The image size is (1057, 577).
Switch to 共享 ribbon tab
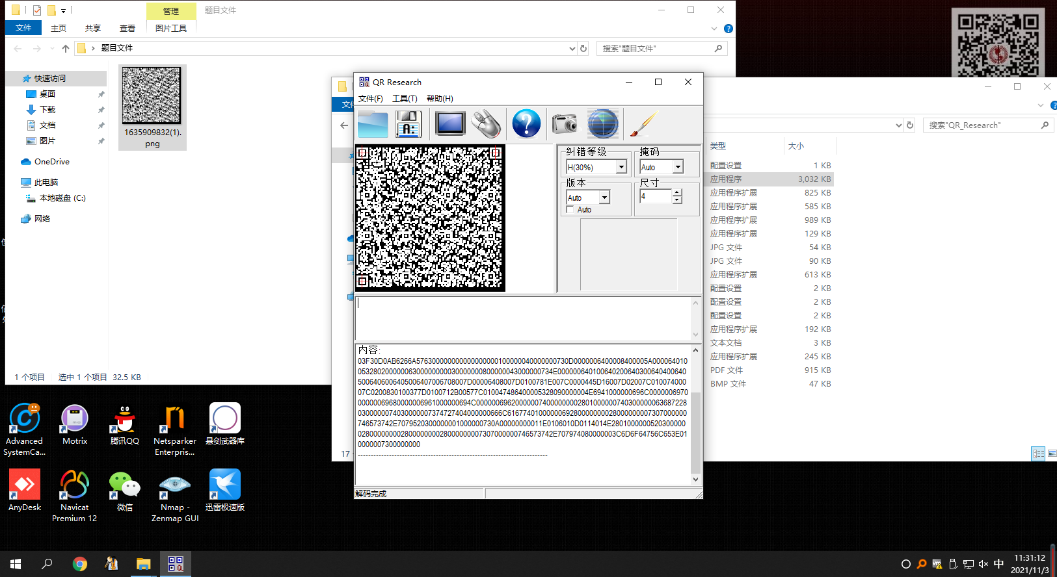(93, 28)
